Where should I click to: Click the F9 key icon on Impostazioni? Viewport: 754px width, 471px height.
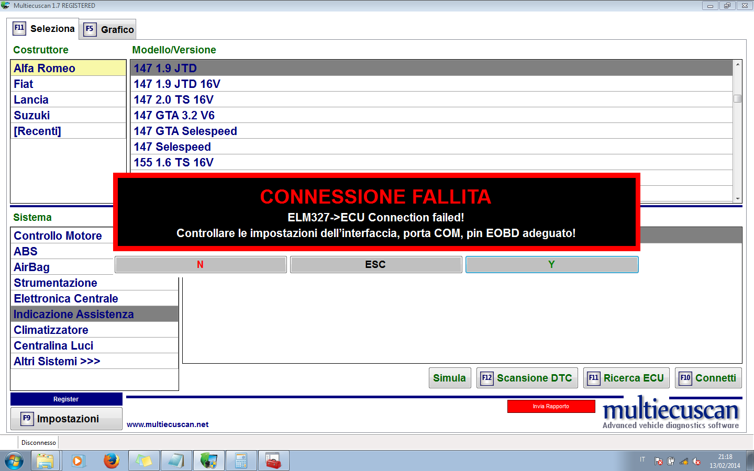[x=27, y=418]
